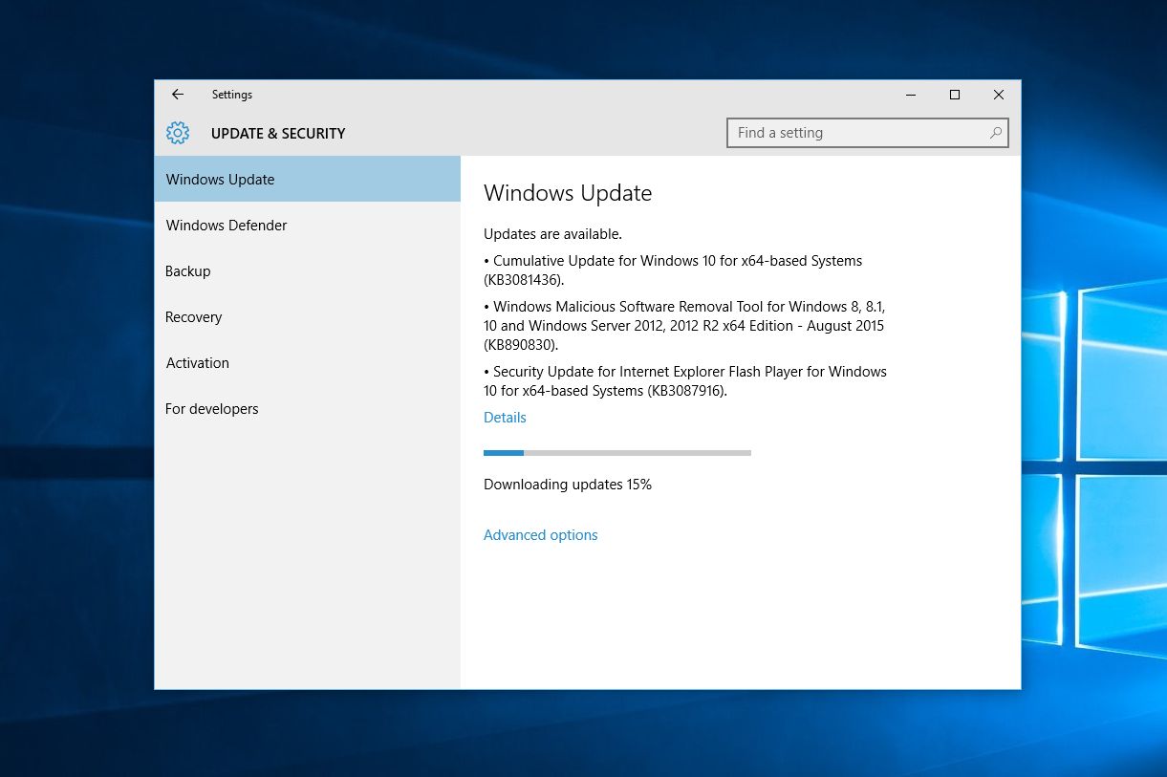The image size is (1167, 777).
Task: Open the Activation page
Action: click(308, 362)
